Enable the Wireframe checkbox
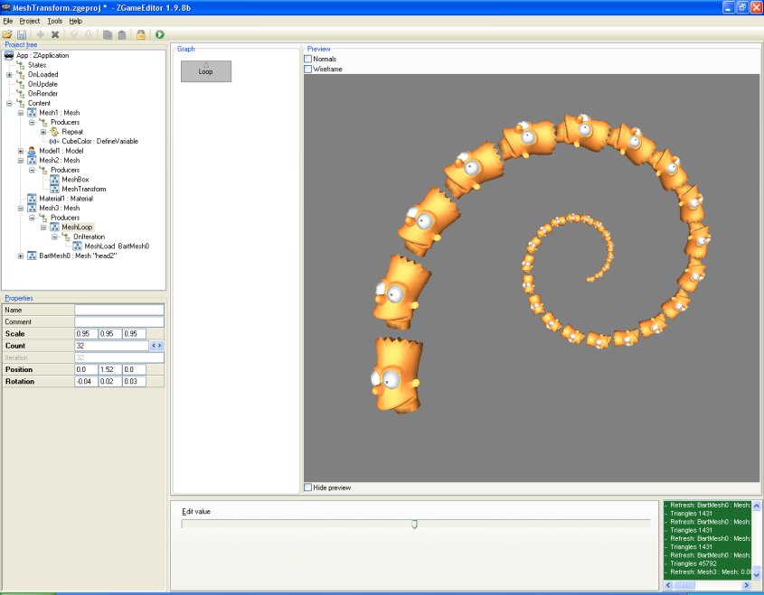Viewport: 764px width, 595px height. [308, 70]
